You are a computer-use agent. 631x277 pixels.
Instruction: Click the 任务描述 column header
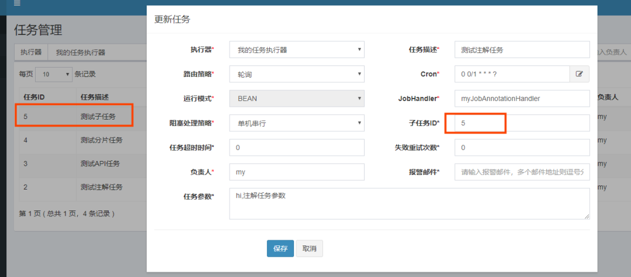click(95, 97)
